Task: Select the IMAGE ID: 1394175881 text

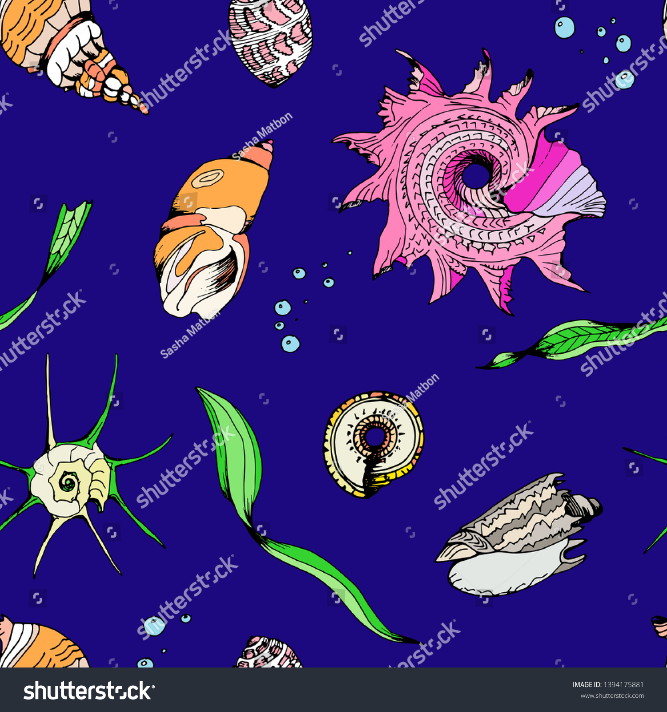Action: pos(608,685)
